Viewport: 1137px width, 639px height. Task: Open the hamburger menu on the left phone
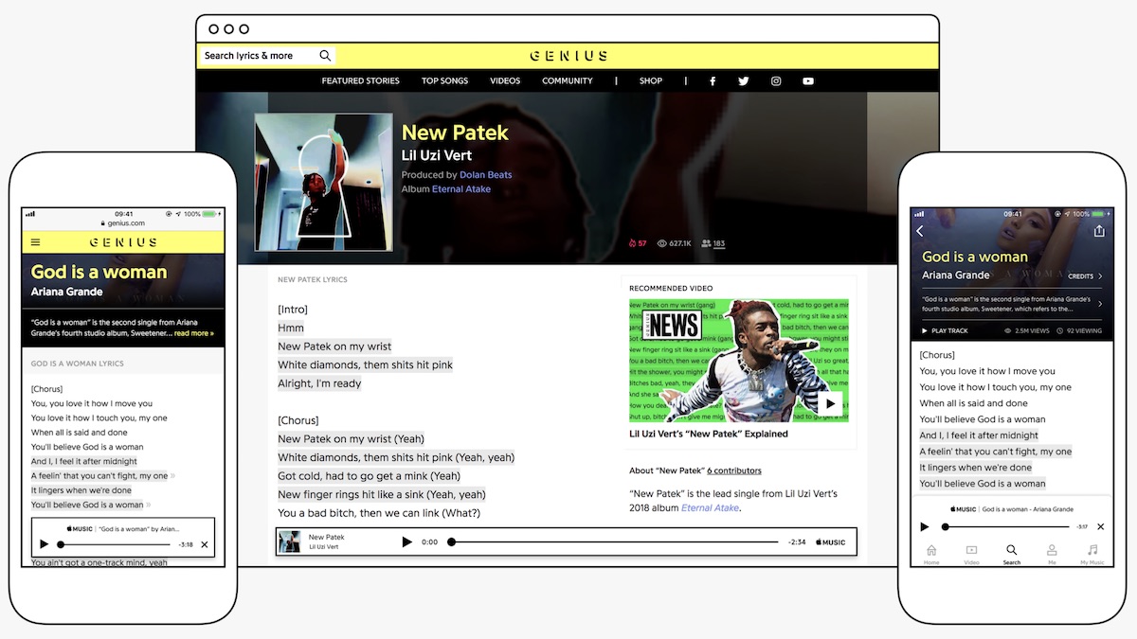click(x=35, y=241)
